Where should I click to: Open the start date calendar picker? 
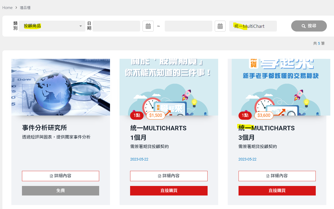pos(148,26)
